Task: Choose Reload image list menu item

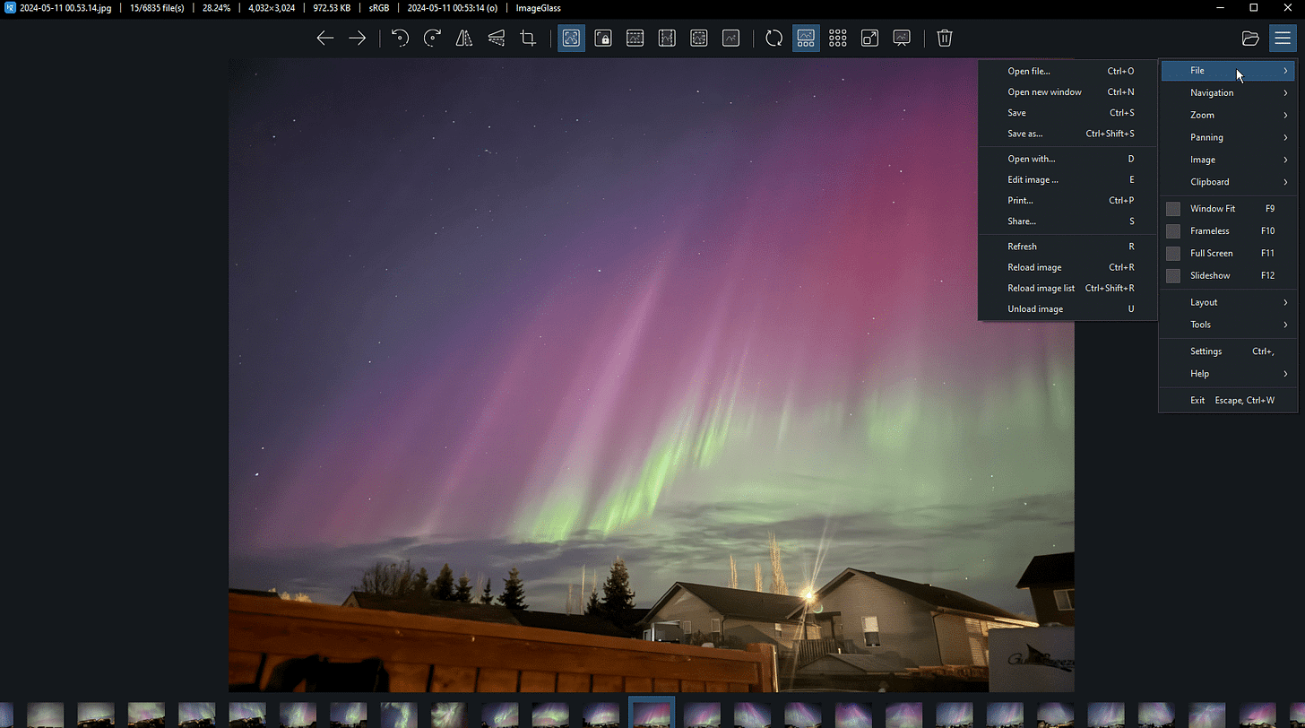Action: coord(1067,289)
